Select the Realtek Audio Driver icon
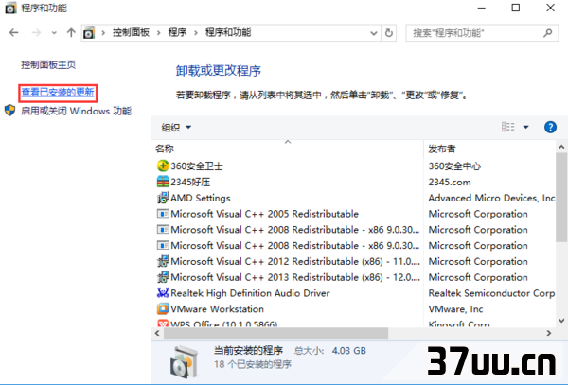The height and width of the screenshot is (385, 568). click(x=163, y=292)
